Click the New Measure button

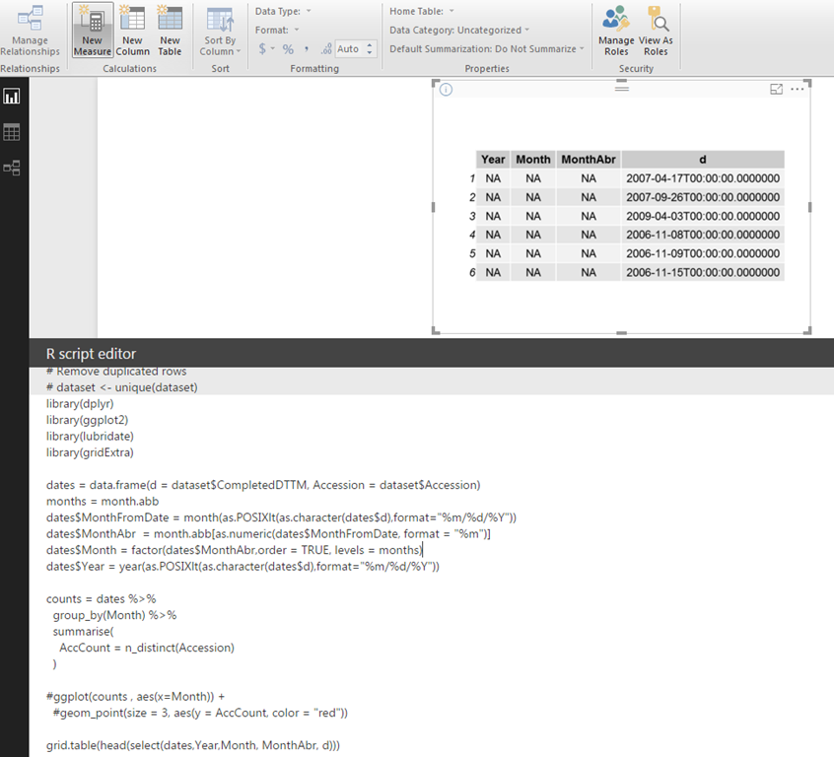click(92, 31)
